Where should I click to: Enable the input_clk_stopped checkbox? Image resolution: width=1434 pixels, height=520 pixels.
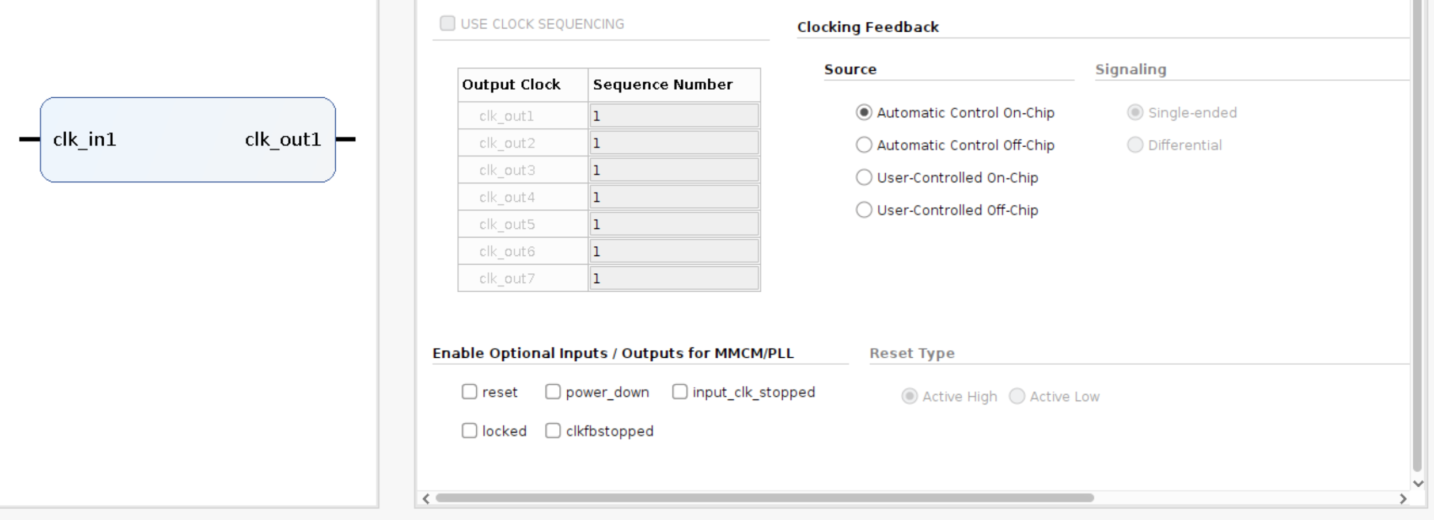[680, 392]
